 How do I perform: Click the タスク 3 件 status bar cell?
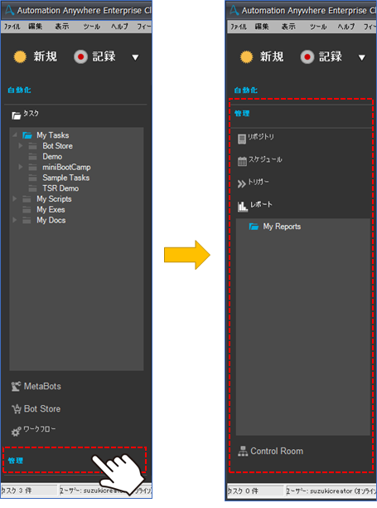[29, 491]
